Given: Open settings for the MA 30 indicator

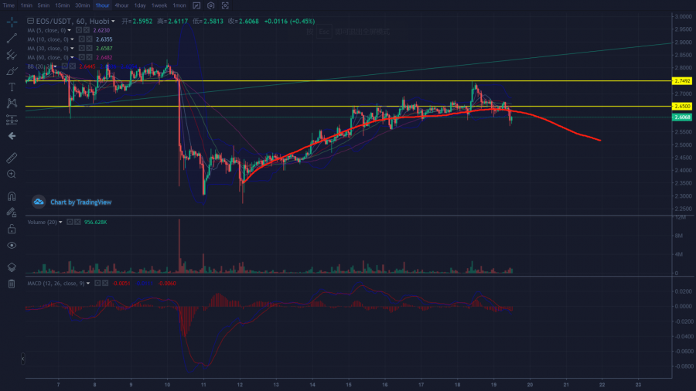Looking at the screenshot, I should point(82,49).
